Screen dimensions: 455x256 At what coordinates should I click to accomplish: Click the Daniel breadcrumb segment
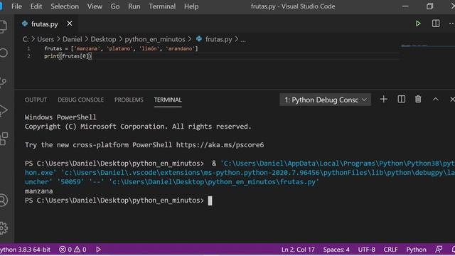(x=73, y=39)
